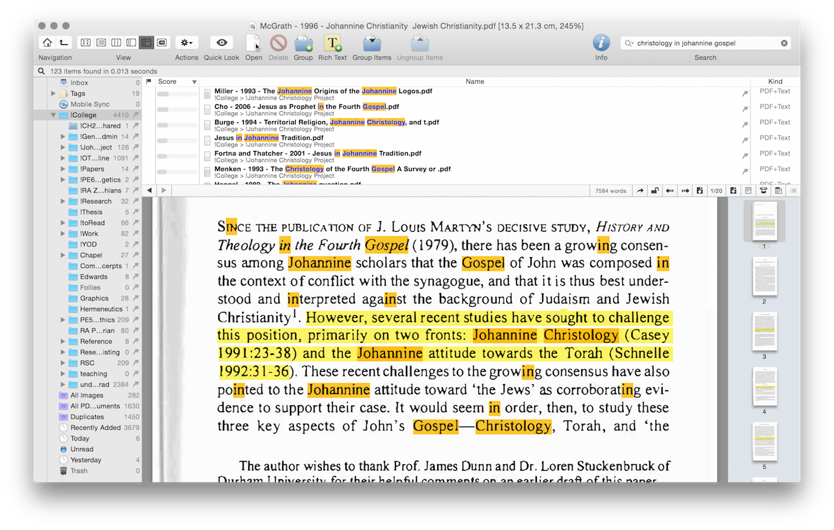Expand the !Papers group
The height and width of the screenshot is (530, 834).
[x=63, y=169]
